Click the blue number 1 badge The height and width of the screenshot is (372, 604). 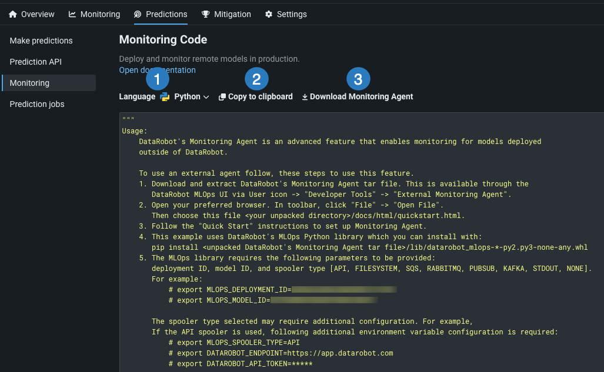157,79
